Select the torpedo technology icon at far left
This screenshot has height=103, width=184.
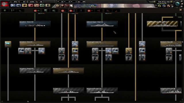tap(8, 44)
